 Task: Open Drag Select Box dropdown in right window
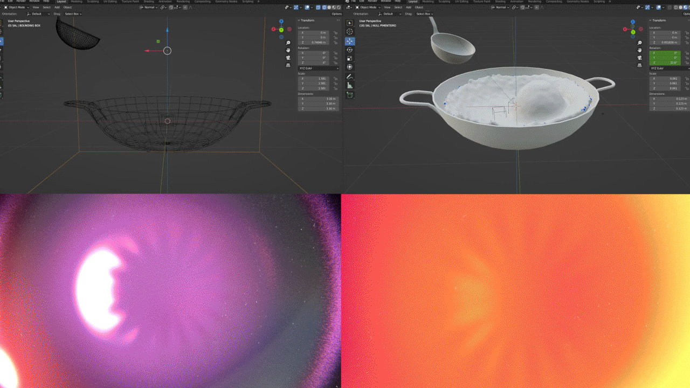coord(424,14)
